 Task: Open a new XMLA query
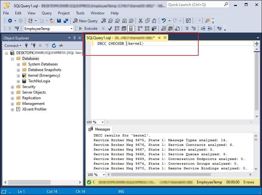click(x=124, y=21)
